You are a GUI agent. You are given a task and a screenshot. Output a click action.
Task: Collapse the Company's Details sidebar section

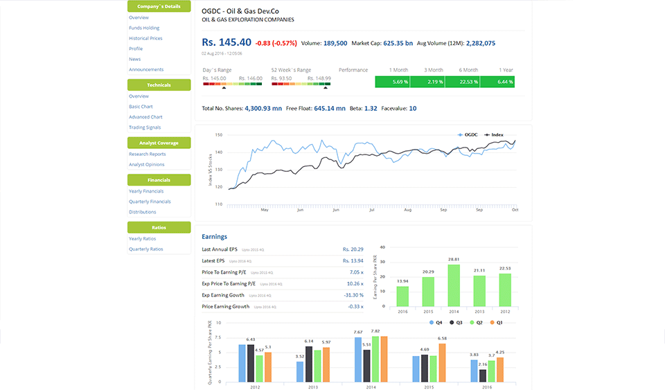[159, 6]
